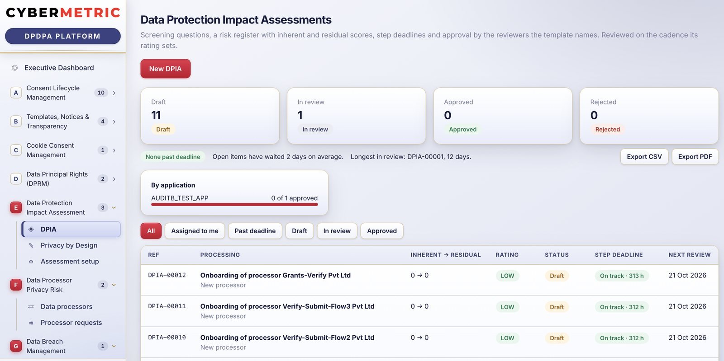The height and width of the screenshot is (361, 724).
Task: Open the Draft summary card
Action: coord(210,116)
